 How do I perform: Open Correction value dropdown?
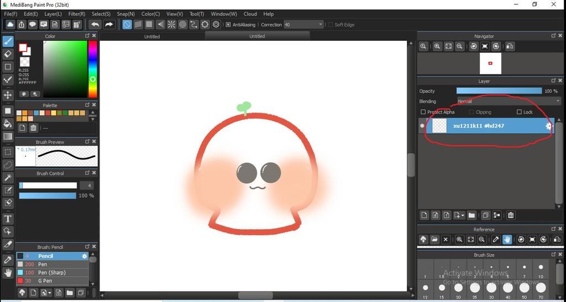pos(321,24)
